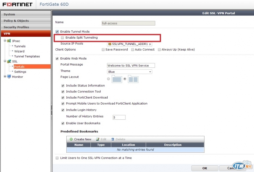Click the Number of History Entries field

[119, 118]
